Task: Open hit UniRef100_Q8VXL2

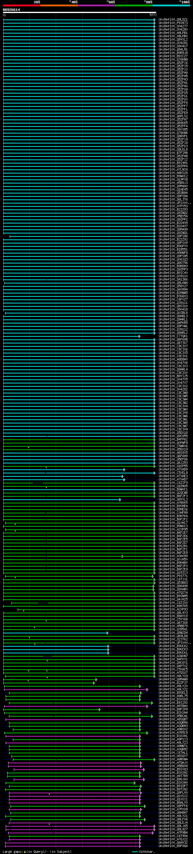Action: point(173,39)
